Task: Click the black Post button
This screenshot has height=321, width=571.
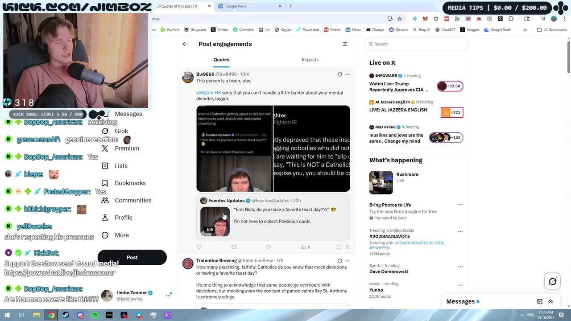Action: (x=132, y=257)
